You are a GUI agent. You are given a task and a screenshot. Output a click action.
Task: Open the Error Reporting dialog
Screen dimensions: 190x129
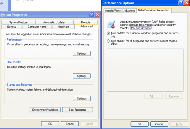77,110
